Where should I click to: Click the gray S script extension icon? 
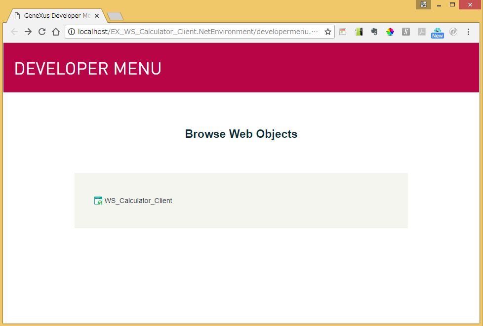[x=405, y=32]
